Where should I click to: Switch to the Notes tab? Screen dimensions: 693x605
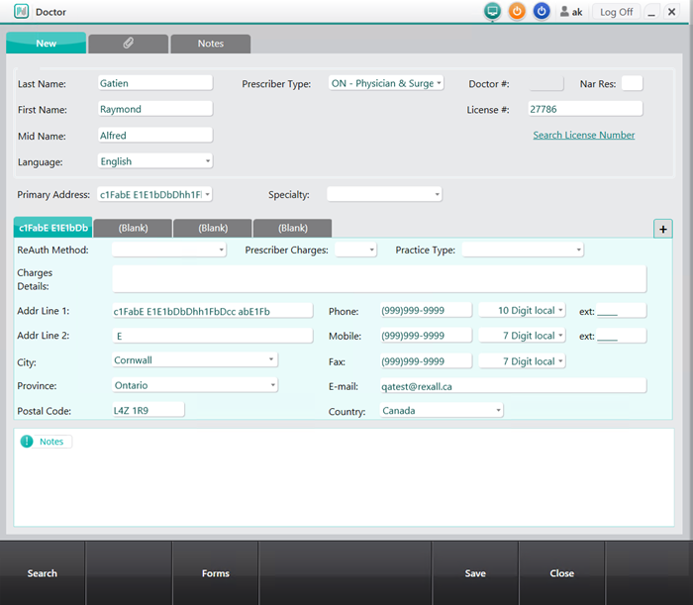coord(210,44)
